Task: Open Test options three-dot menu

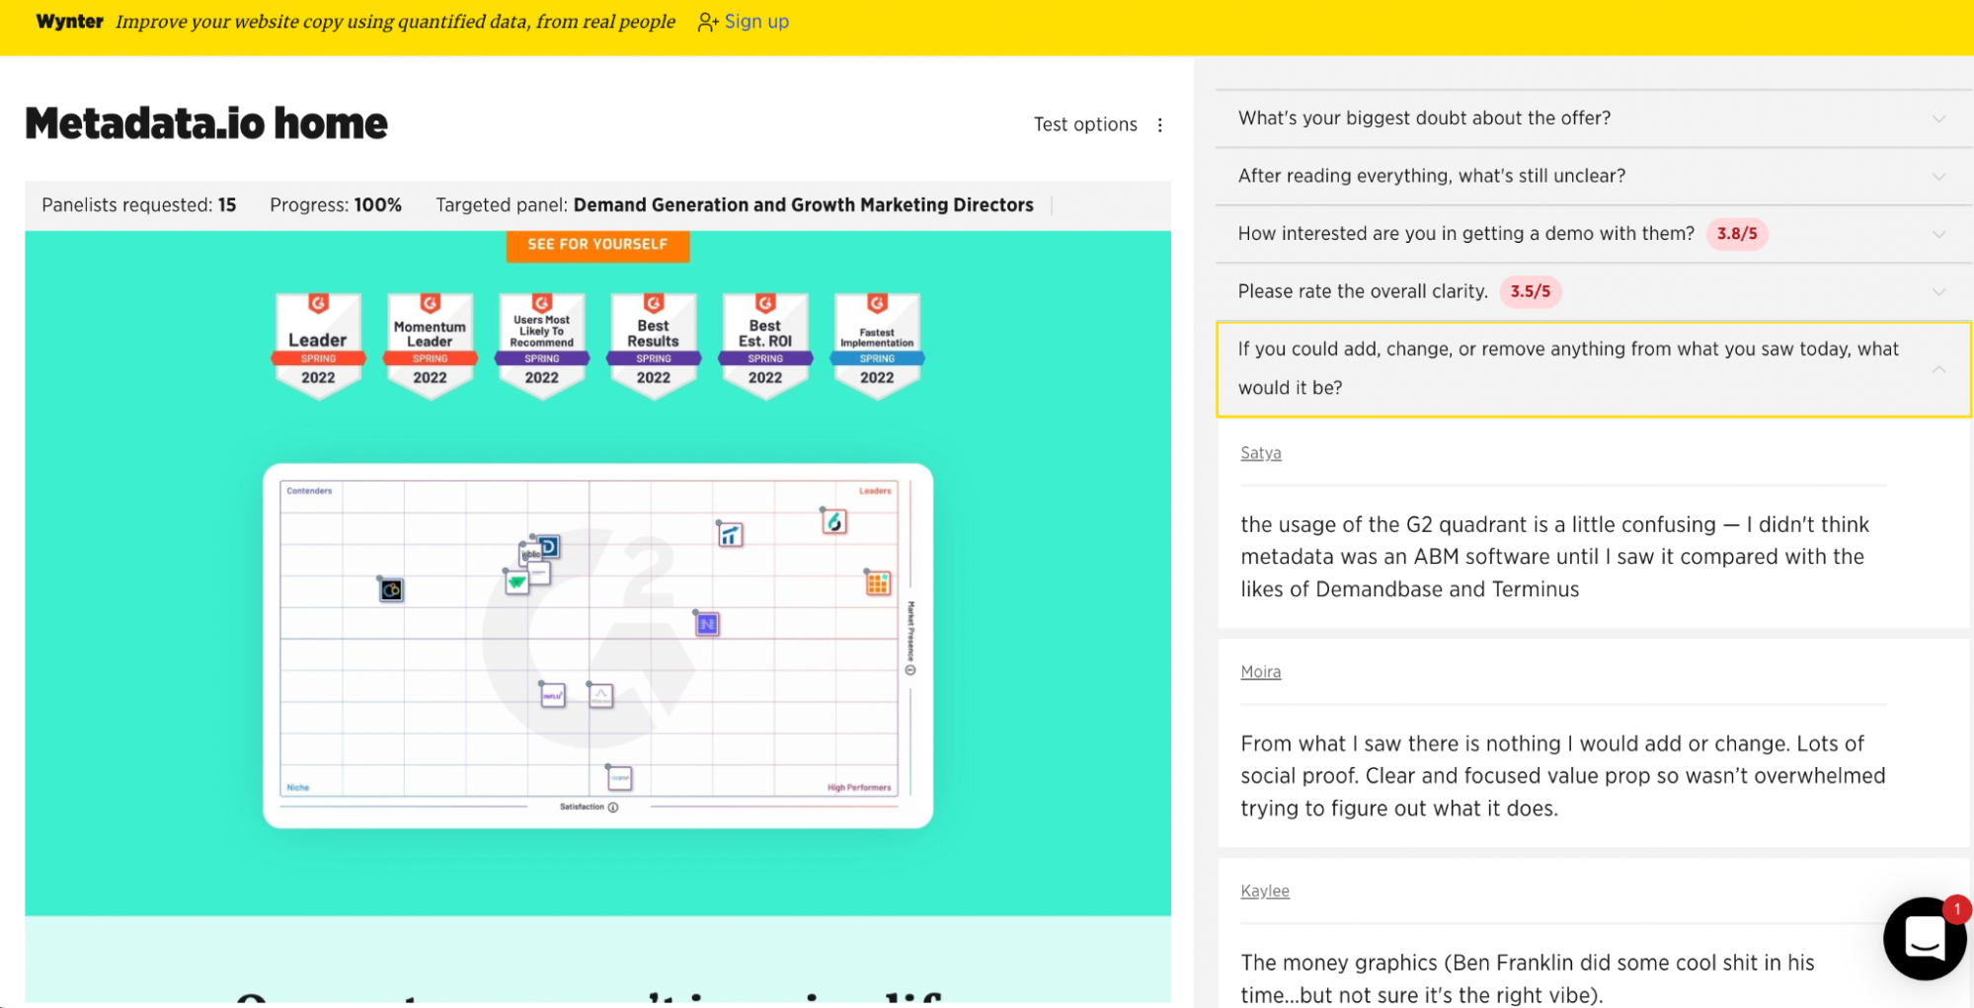Action: pos(1159,125)
